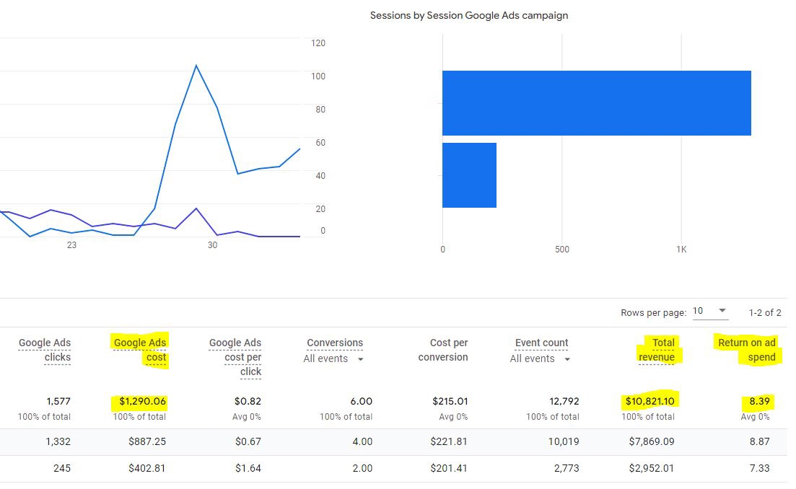Click the purple line's small peak
Viewport: 796px width, 489px height.
(x=196, y=208)
